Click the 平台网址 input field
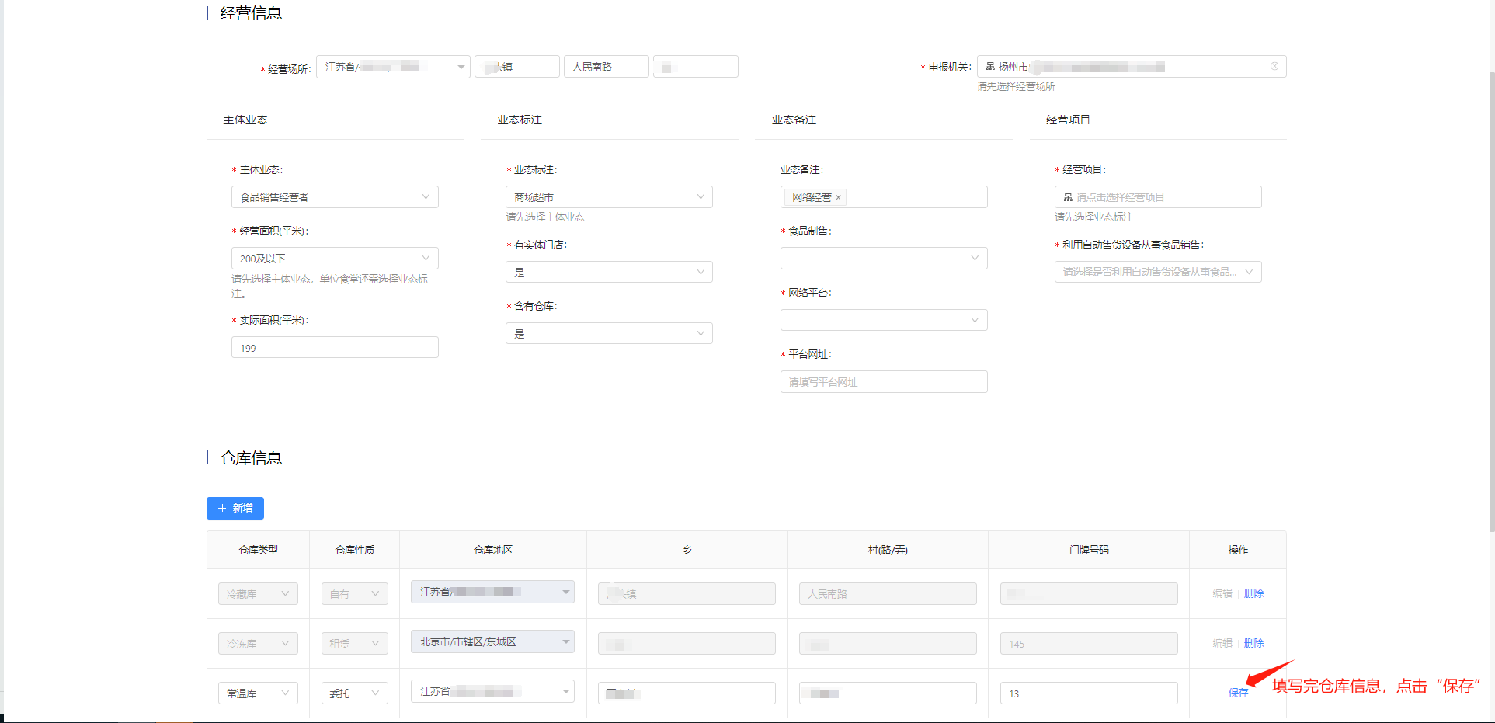The image size is (1495, 723). 884,382
